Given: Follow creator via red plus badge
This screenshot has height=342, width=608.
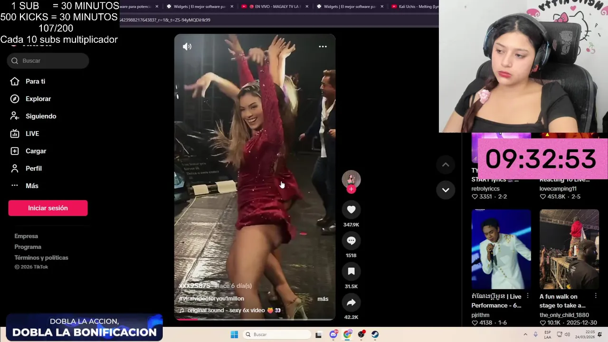Looking at the screenshot, I should (x=351, y=189).
